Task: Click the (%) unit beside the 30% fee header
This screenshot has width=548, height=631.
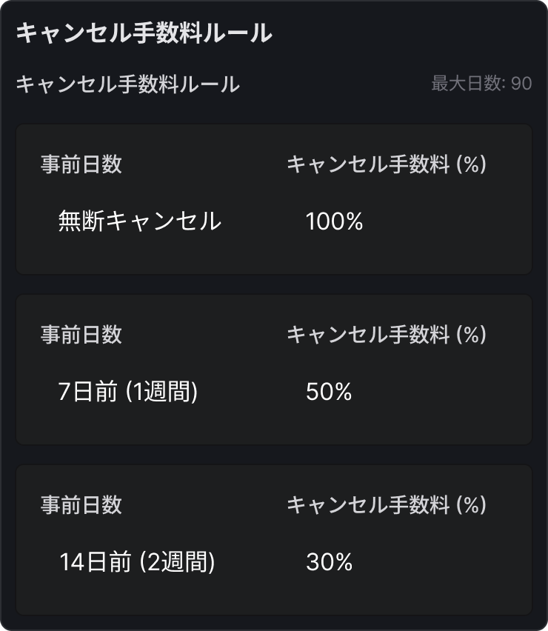Action: [471, 505]
